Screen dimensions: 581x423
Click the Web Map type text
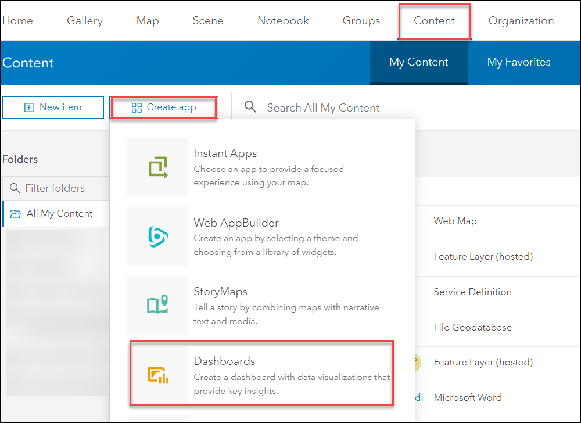pos(455,221)
